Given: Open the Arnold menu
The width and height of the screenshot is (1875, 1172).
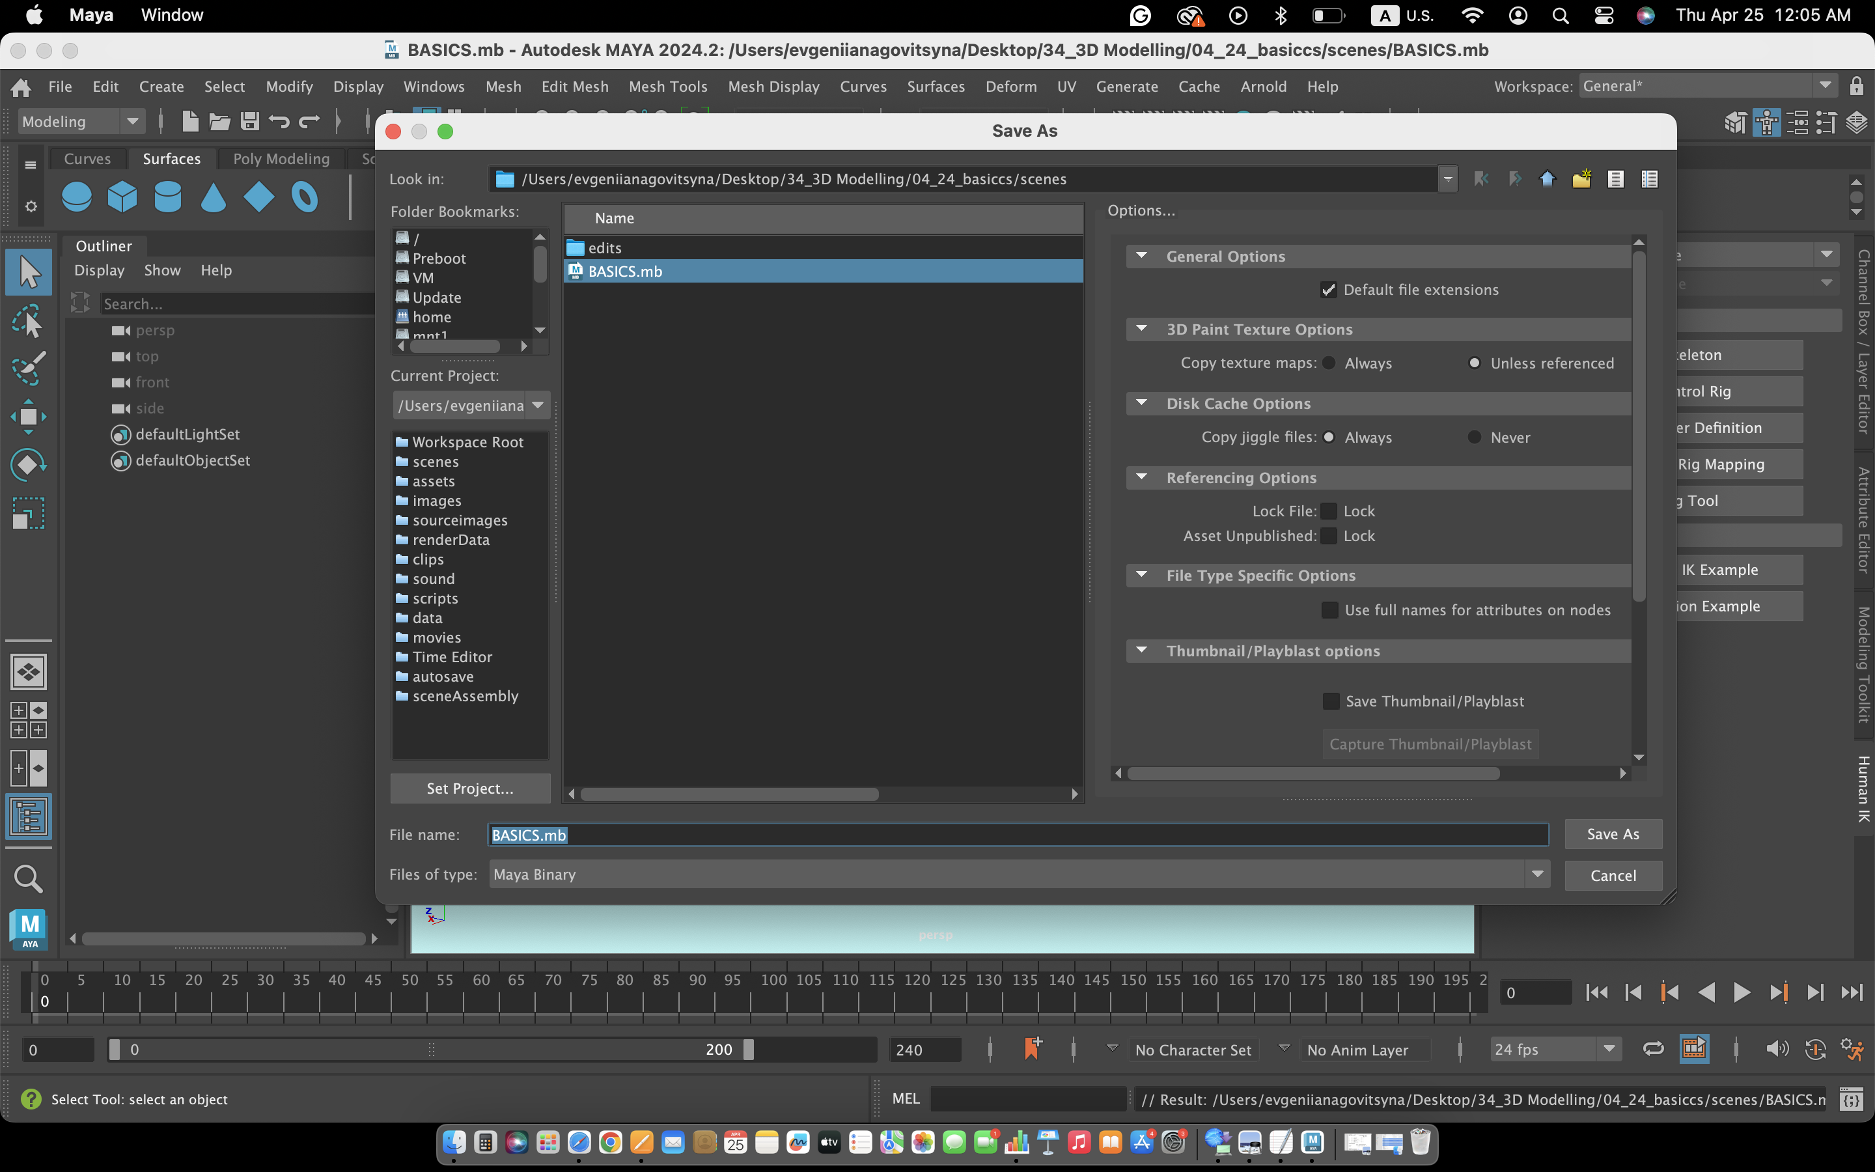Looking at the screenshot, I should 1263,87.
